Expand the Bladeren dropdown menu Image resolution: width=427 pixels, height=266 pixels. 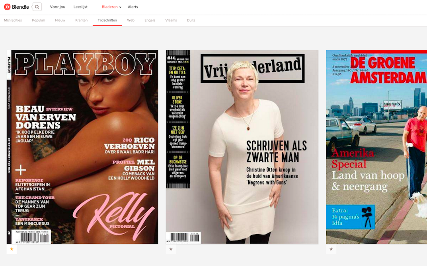click(111, 7)
